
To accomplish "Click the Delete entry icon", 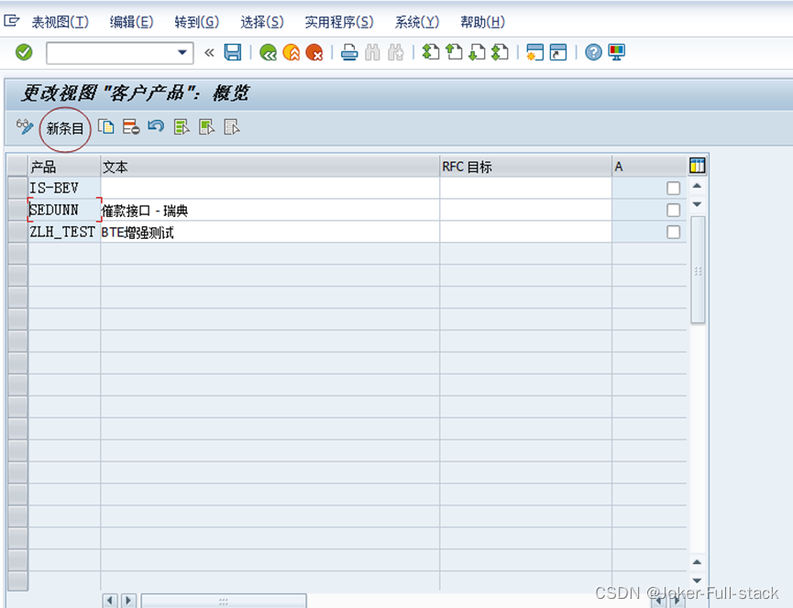I will coord(131,126).
